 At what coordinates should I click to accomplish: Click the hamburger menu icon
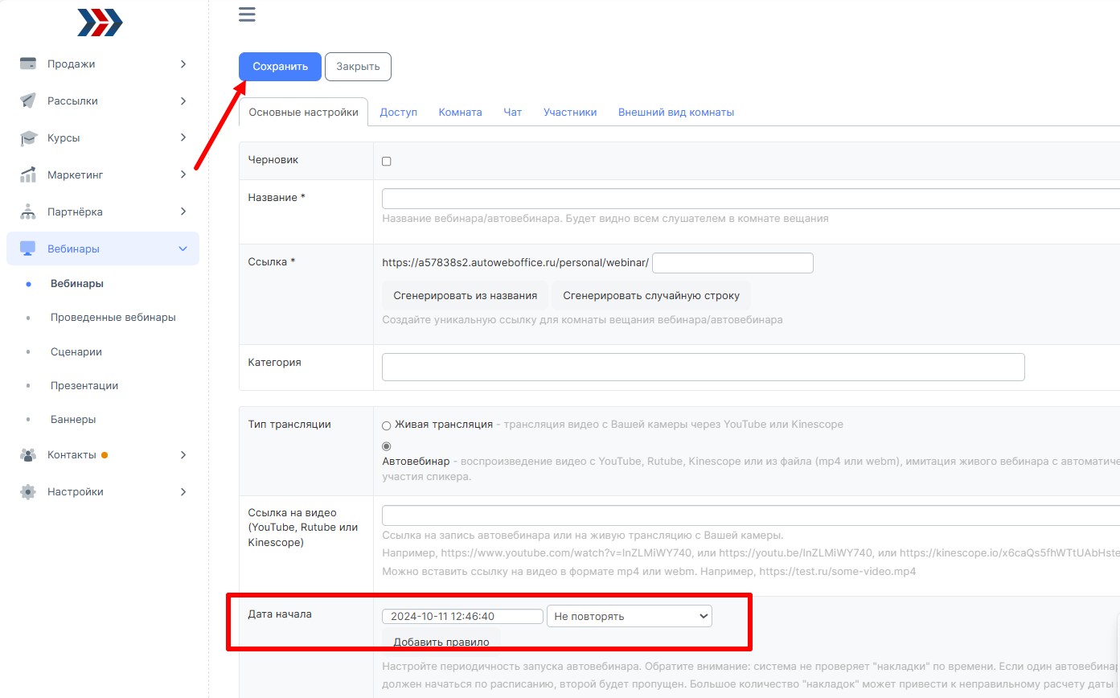point(247,14)
